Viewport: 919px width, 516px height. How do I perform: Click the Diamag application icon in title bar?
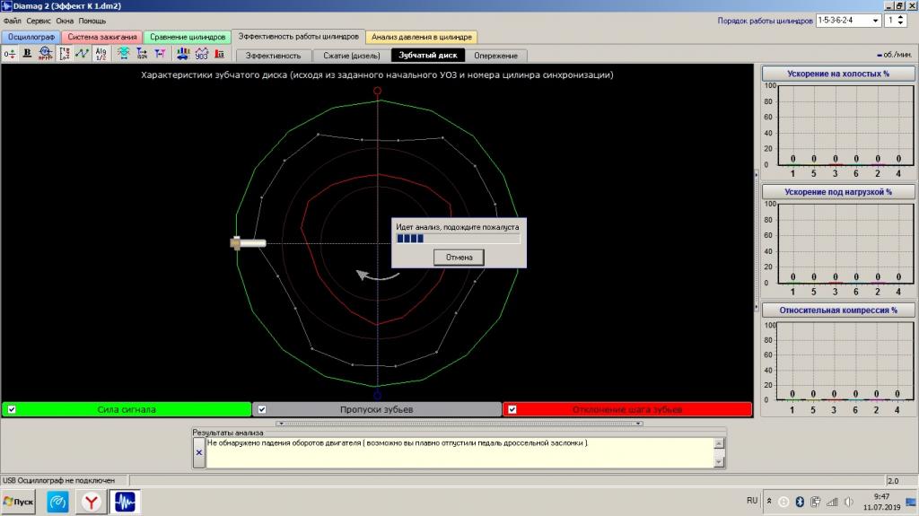pyautogui.click(x=6, y=6)
